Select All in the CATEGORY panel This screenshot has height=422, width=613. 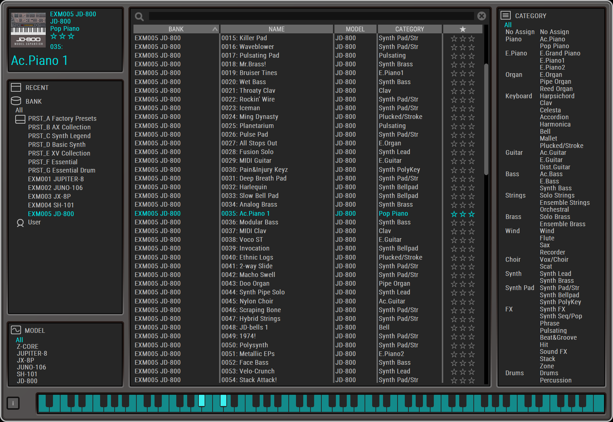click(x=508, y=25)
